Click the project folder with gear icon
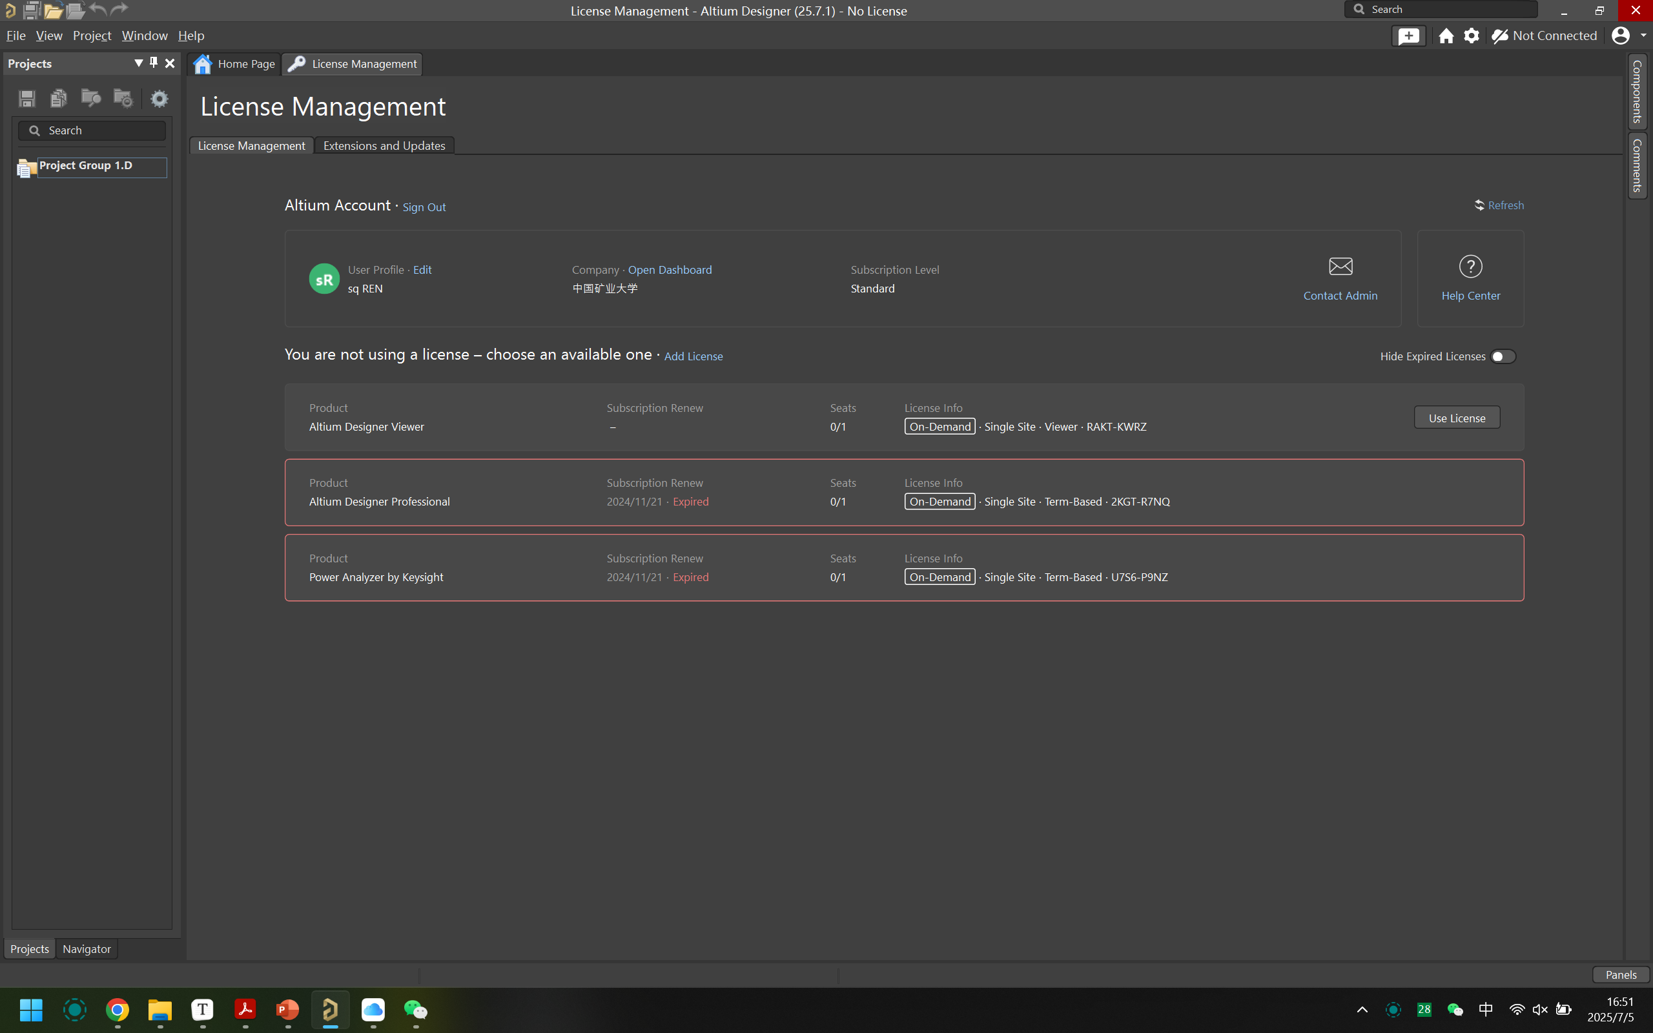This screenshot has width=1653, height=1033. click(x=123, y=98)
